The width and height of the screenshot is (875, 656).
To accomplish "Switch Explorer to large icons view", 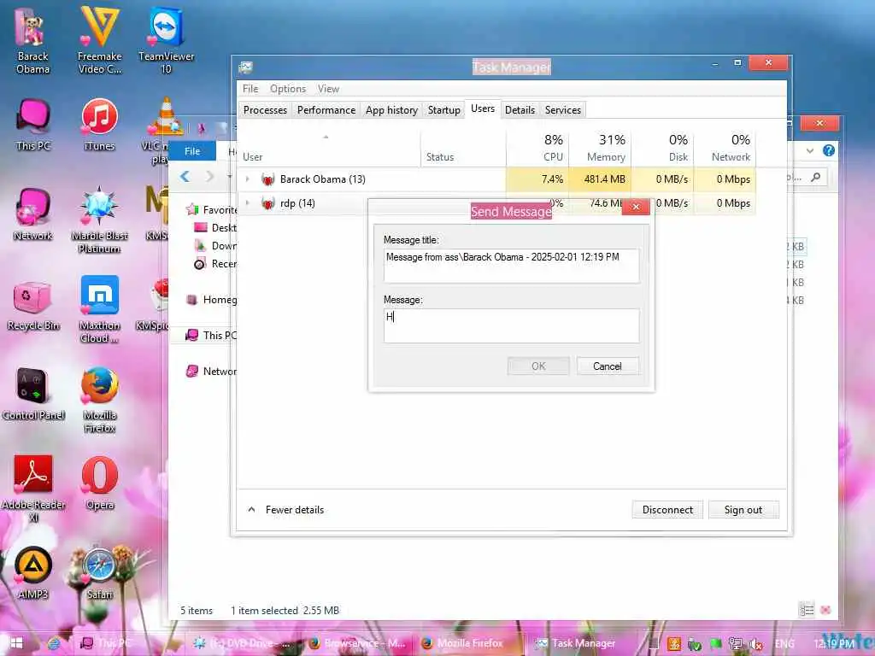I will point(826,610).
